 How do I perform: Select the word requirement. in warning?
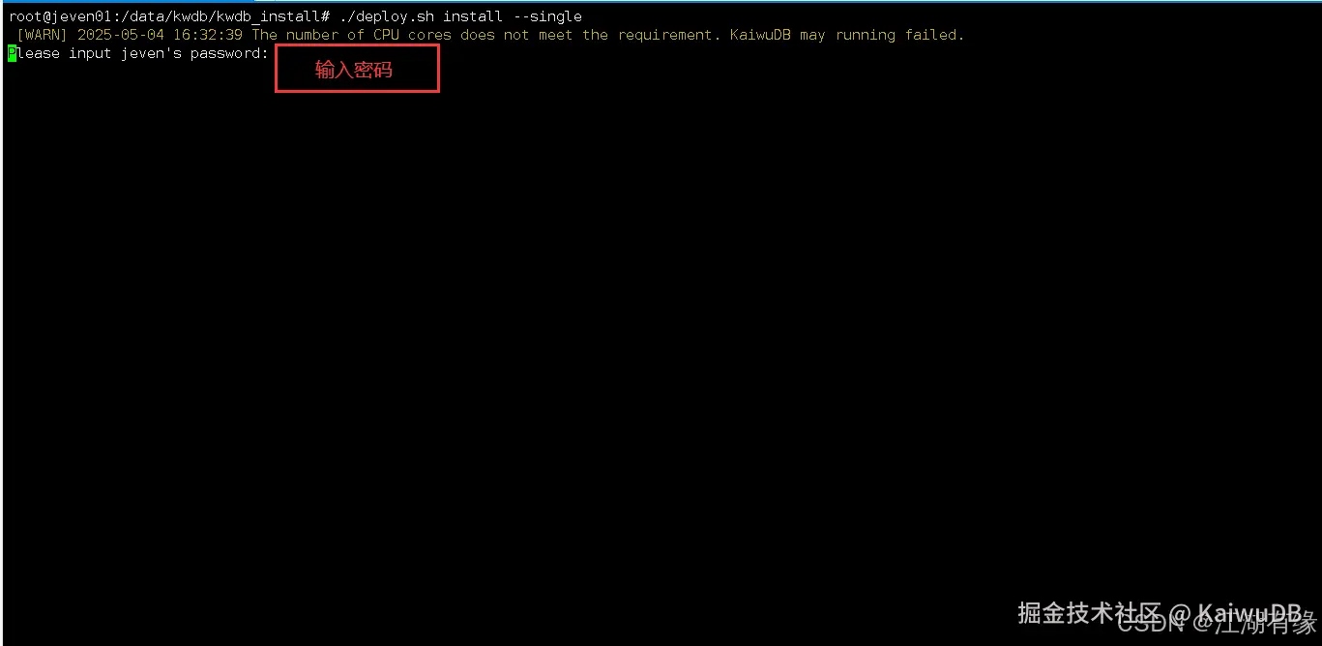pyautogui.click(x=669, y=35)
